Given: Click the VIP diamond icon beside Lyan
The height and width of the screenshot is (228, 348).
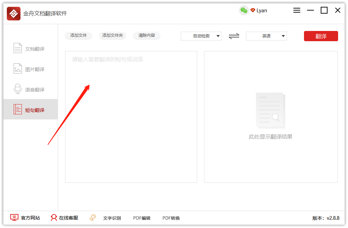Looking at the screenshot, I should pos(252,10).
